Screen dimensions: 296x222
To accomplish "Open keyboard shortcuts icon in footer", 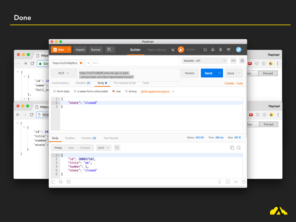I will 236,182.
